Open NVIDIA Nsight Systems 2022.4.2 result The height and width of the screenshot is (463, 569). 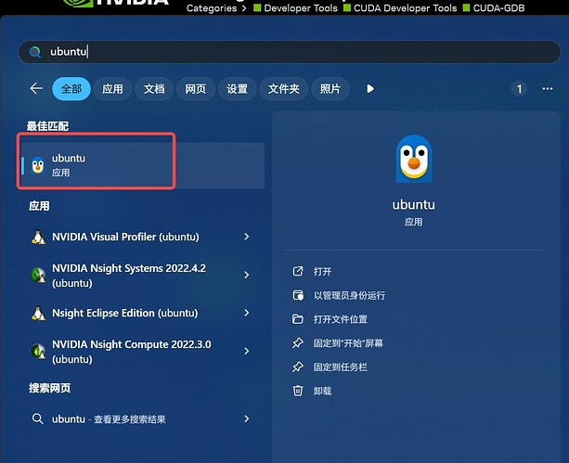pyautogui.click(x=143, y=276)
